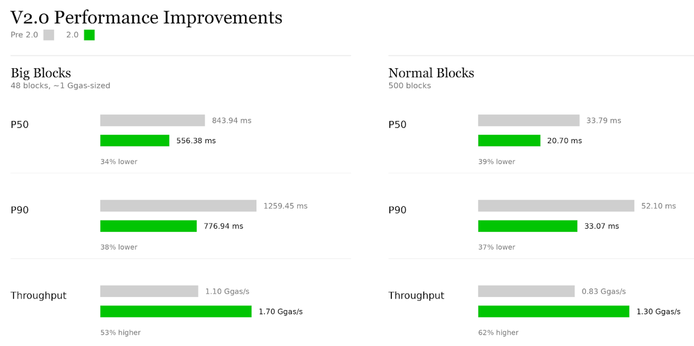This screenshot has width=694, height=346.
Task: Click the grey Pre 2.0 legend swatch
Action: coord(49,35)
